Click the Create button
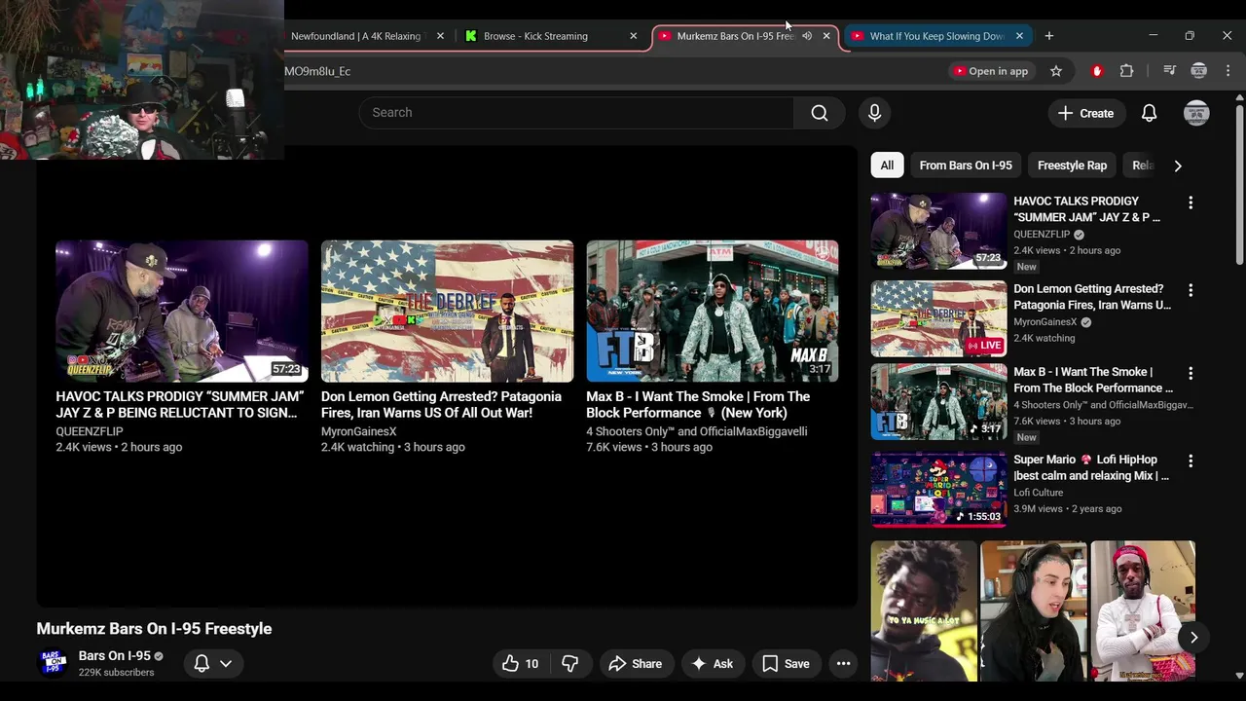 [1086, 113]
